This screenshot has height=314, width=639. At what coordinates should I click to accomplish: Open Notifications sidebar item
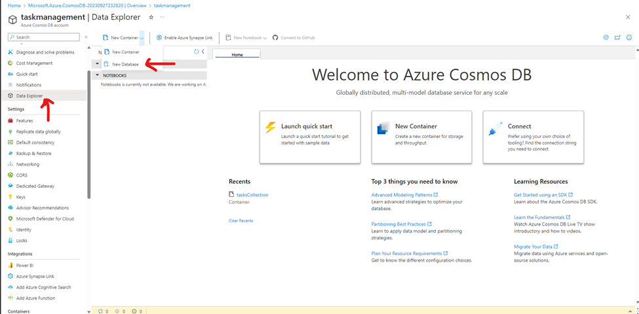coord(29,85)
